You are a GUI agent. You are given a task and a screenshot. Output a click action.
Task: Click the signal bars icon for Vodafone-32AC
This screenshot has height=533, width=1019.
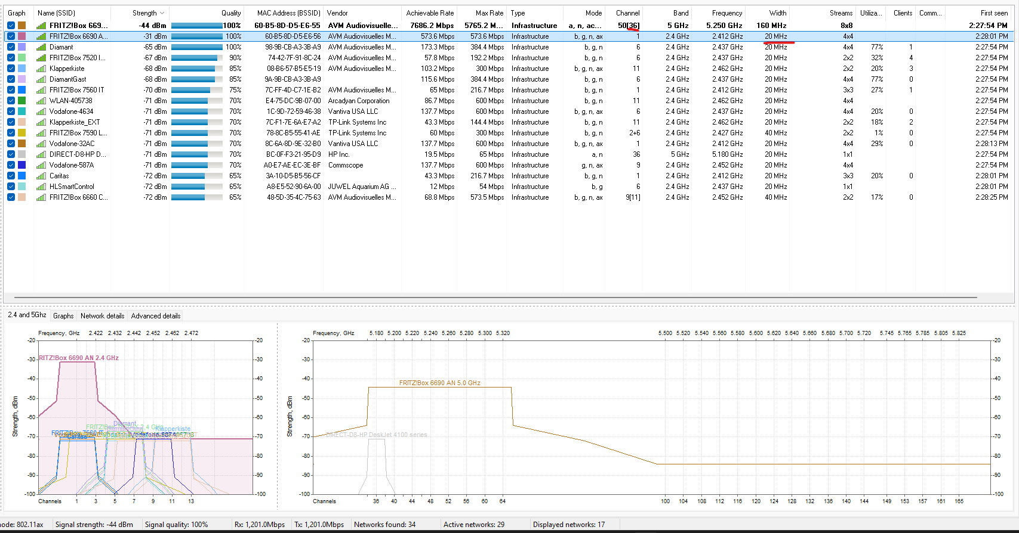point(41,144)
